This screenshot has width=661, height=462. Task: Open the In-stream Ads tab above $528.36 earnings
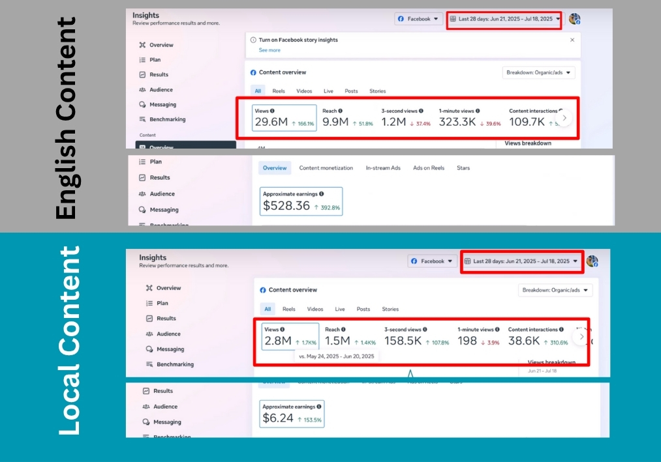pos(383,168)
